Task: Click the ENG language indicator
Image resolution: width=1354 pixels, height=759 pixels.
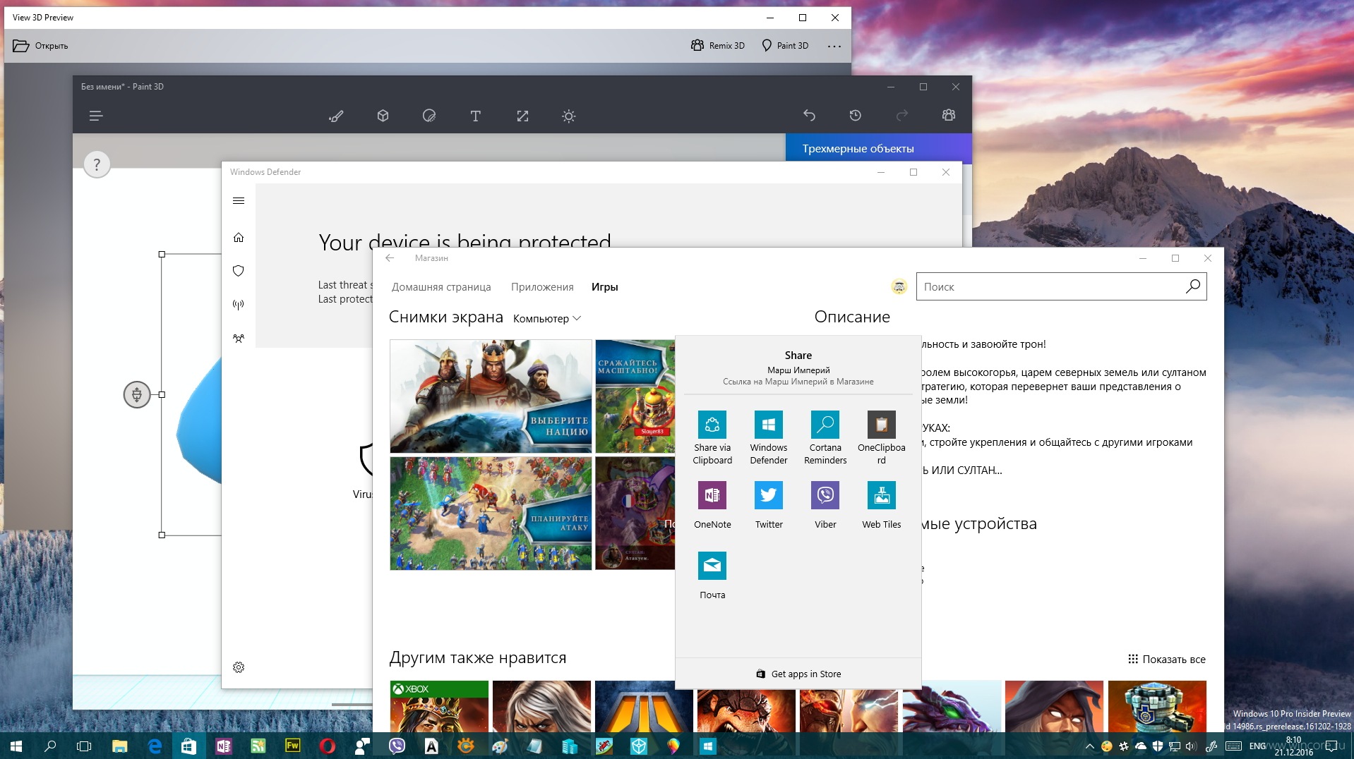Action: coord(1257,746)
